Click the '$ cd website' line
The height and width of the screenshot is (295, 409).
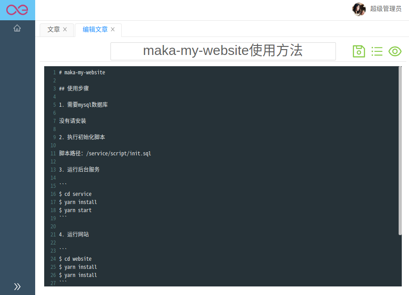[x=75, y=259]
